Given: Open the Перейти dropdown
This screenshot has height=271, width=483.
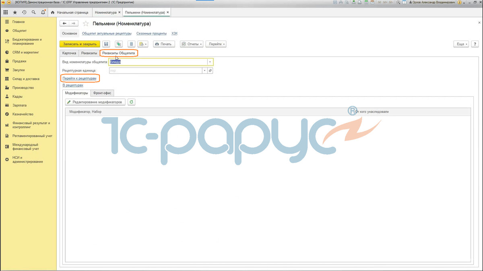Looking at the screenshot, I should point(216,44).
